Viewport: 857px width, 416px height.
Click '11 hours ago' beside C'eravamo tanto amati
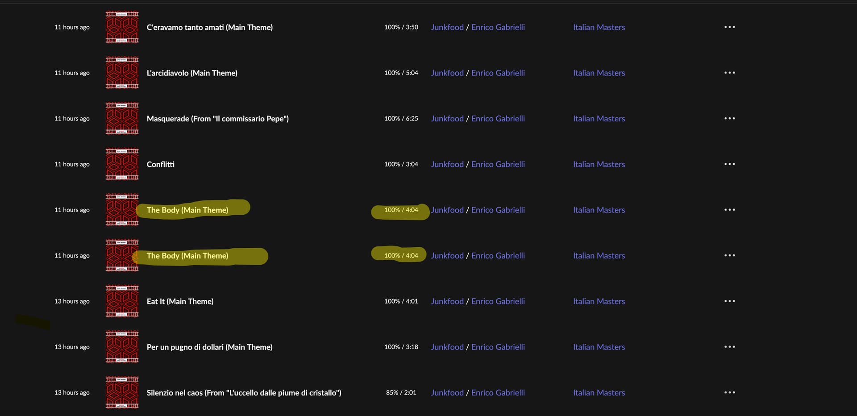72,27
